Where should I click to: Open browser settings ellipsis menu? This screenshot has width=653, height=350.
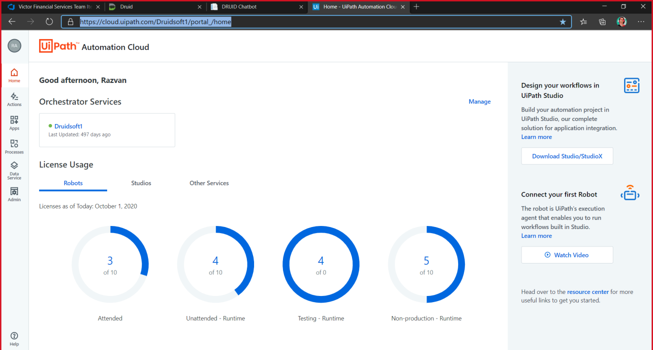click(641, 22)
